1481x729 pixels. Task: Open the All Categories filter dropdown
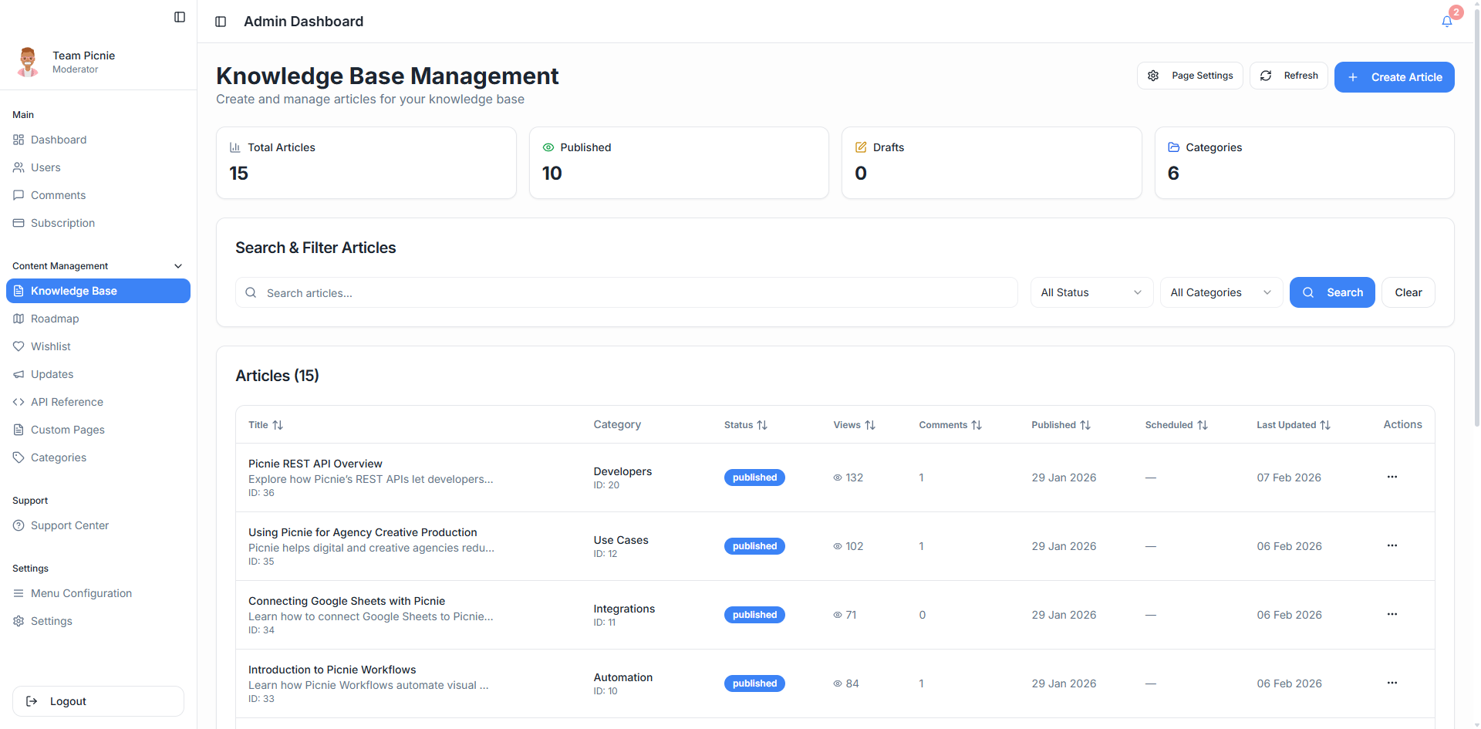coord(1220,292)
